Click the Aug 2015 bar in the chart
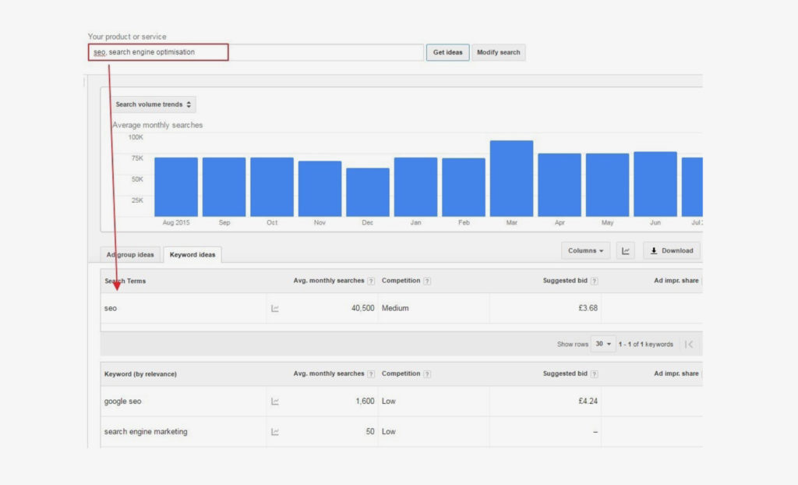 tap(176, 187)
